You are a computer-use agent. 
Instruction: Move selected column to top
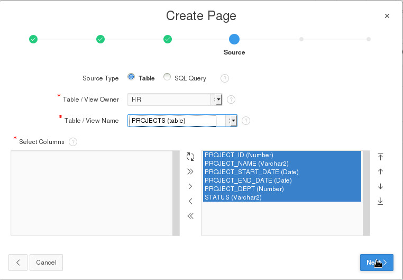click(380, 157)
